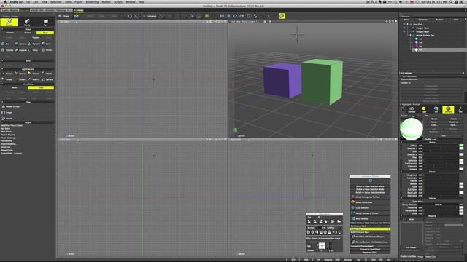
Task: Add a Camera from Light/Camera section
Action: [x=47, y=79]
